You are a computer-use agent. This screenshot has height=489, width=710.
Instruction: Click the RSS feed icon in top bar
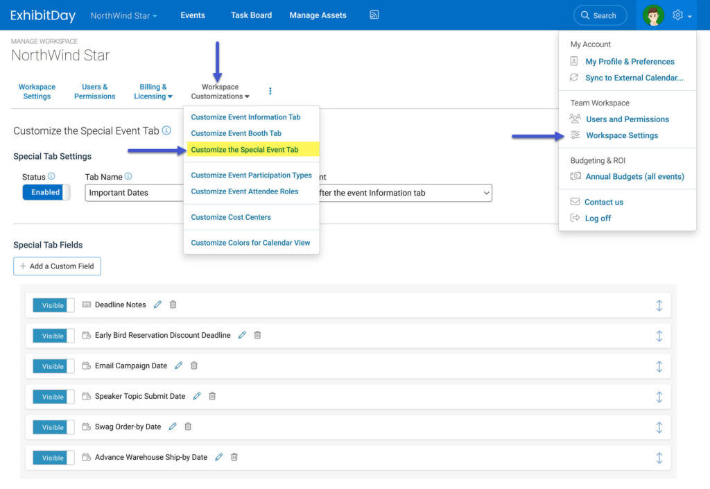click(x=374, y=15)
